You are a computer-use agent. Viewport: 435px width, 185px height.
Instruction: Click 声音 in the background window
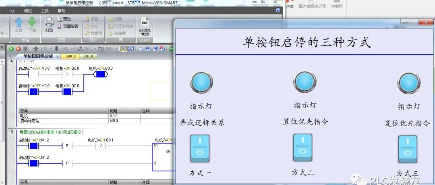click(290, 6)
